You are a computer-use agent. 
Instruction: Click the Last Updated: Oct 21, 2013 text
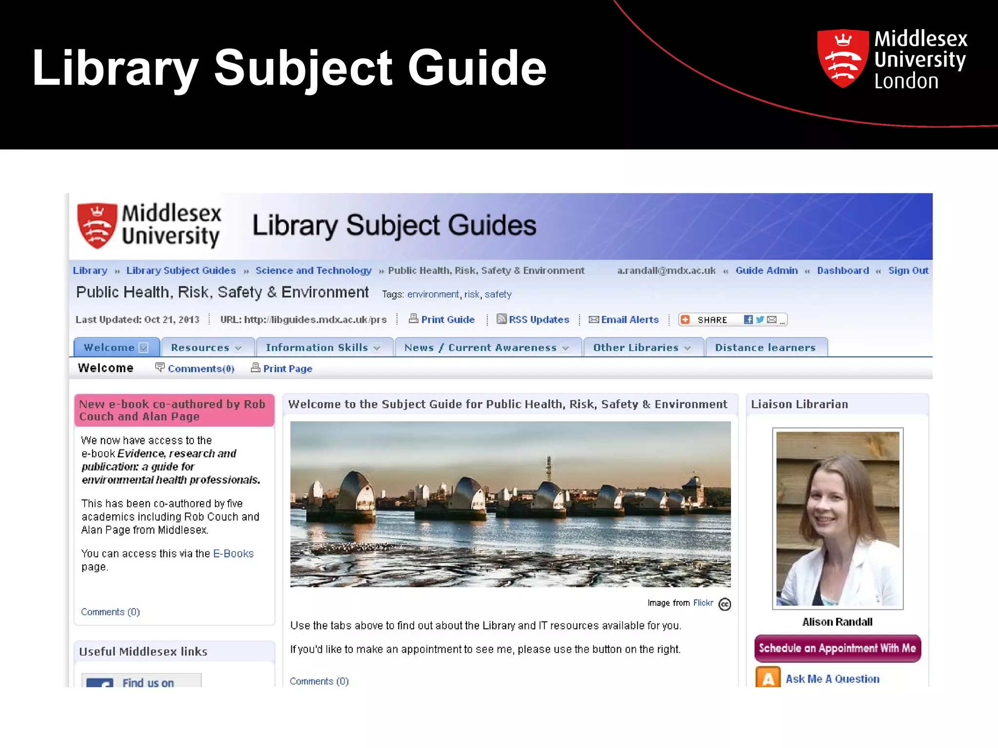137,319
